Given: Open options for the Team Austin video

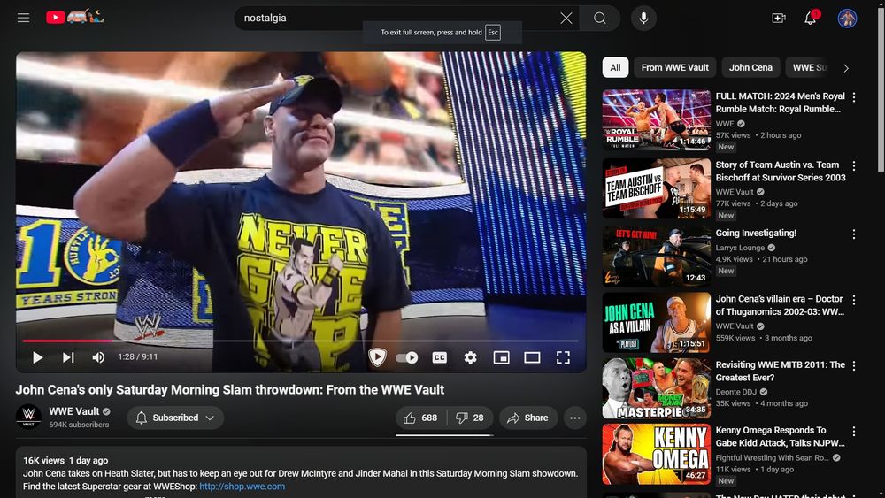Looking at the screenshot, I should point(854,165).
